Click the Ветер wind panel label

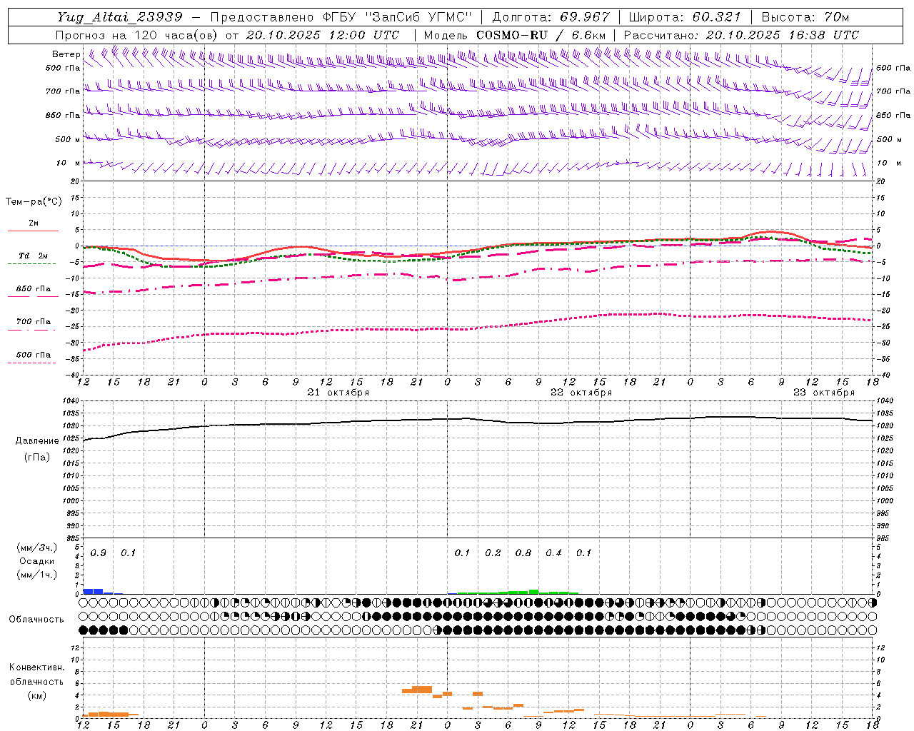pos(66,54)
